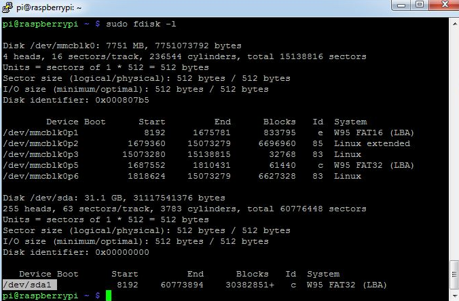Click the 3783 cylinders value
This screenshot has width=459, height=301.
click(x=171, y=209)
